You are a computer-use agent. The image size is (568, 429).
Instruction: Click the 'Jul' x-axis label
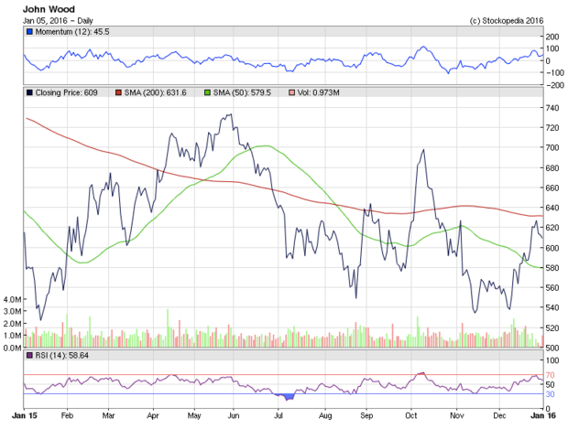[x=279, y=415]
